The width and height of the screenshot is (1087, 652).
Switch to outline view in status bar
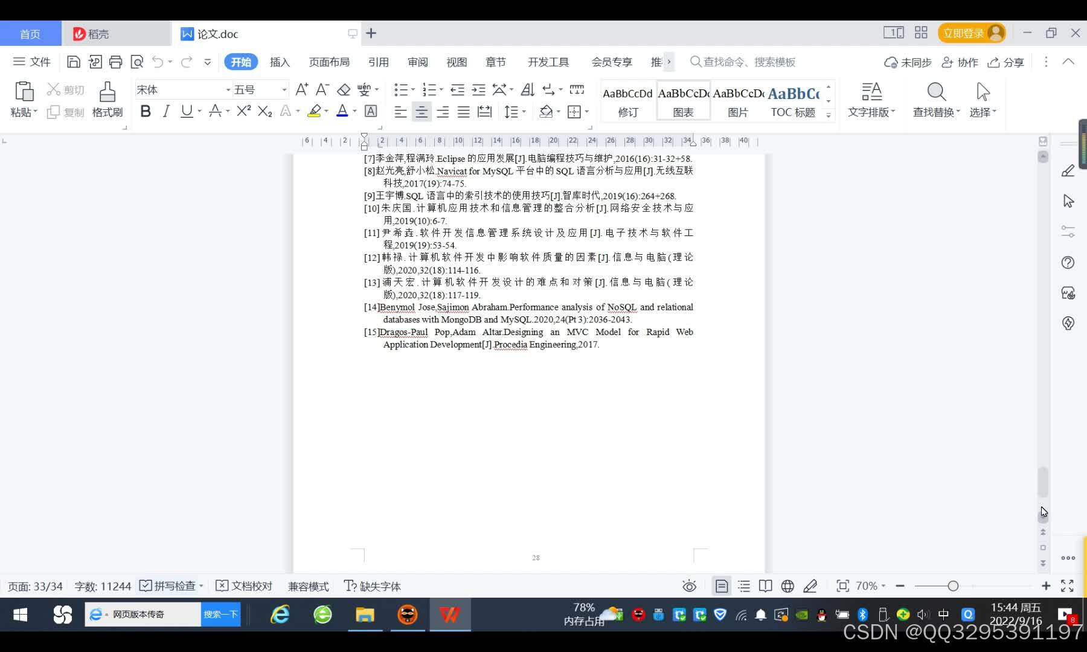click(x=744, y=586)
